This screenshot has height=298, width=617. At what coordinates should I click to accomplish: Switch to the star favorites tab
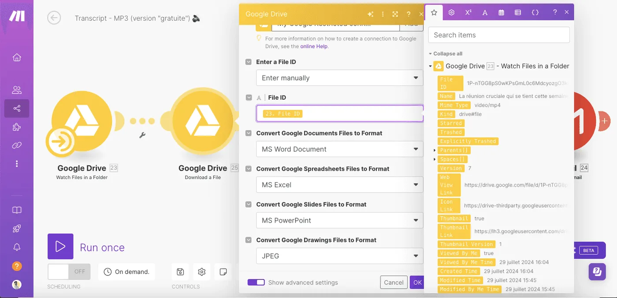[434, 12]
